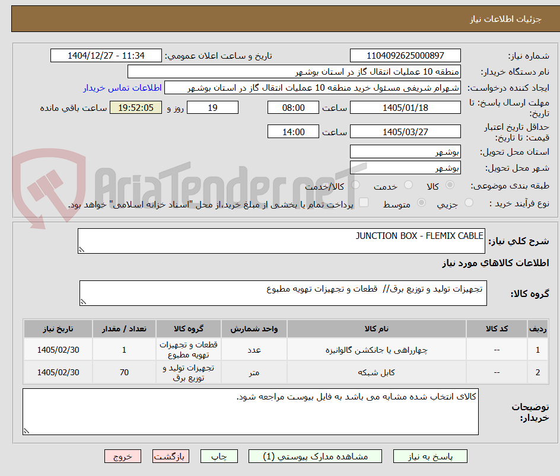The width and height of the screenshot is (560, 476).
Task: Click the ردیف column header
Action: pyautogui.click(x=538, y=328)
